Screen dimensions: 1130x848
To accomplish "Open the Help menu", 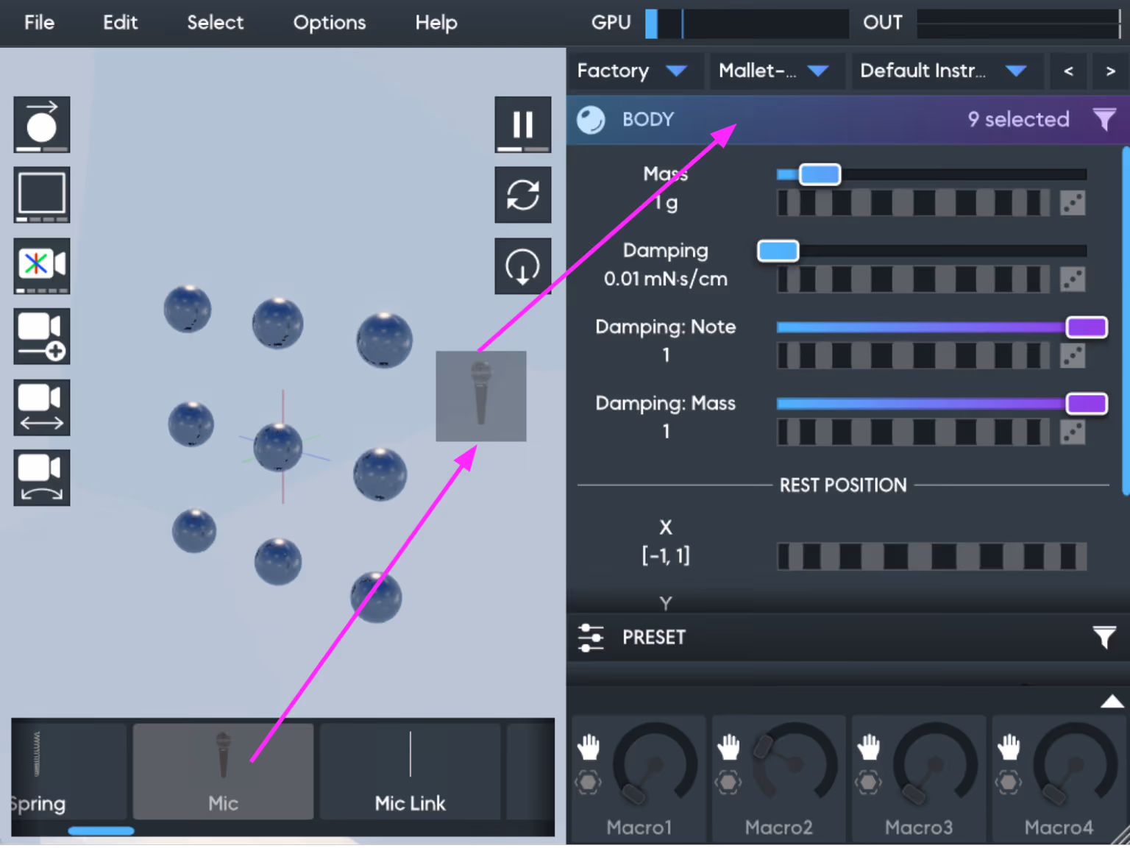I will (x=436, y=22).
